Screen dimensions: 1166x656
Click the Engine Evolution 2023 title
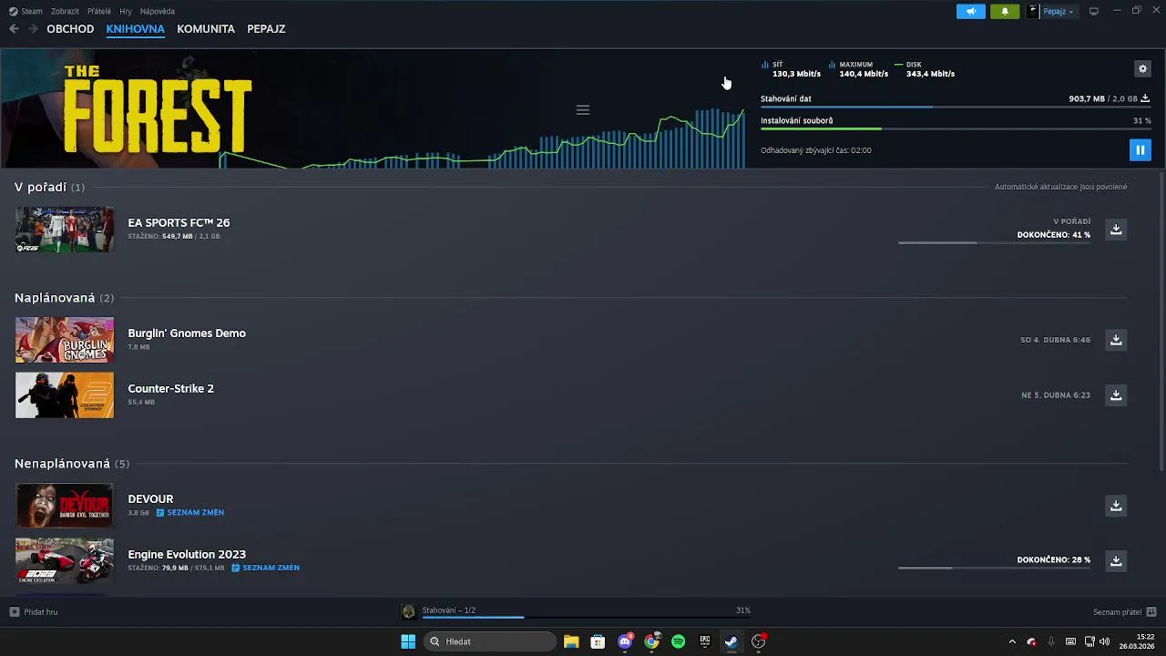click(x=187, y=554)
